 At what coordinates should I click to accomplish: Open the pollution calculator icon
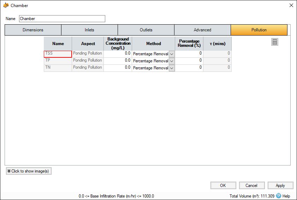275,42
